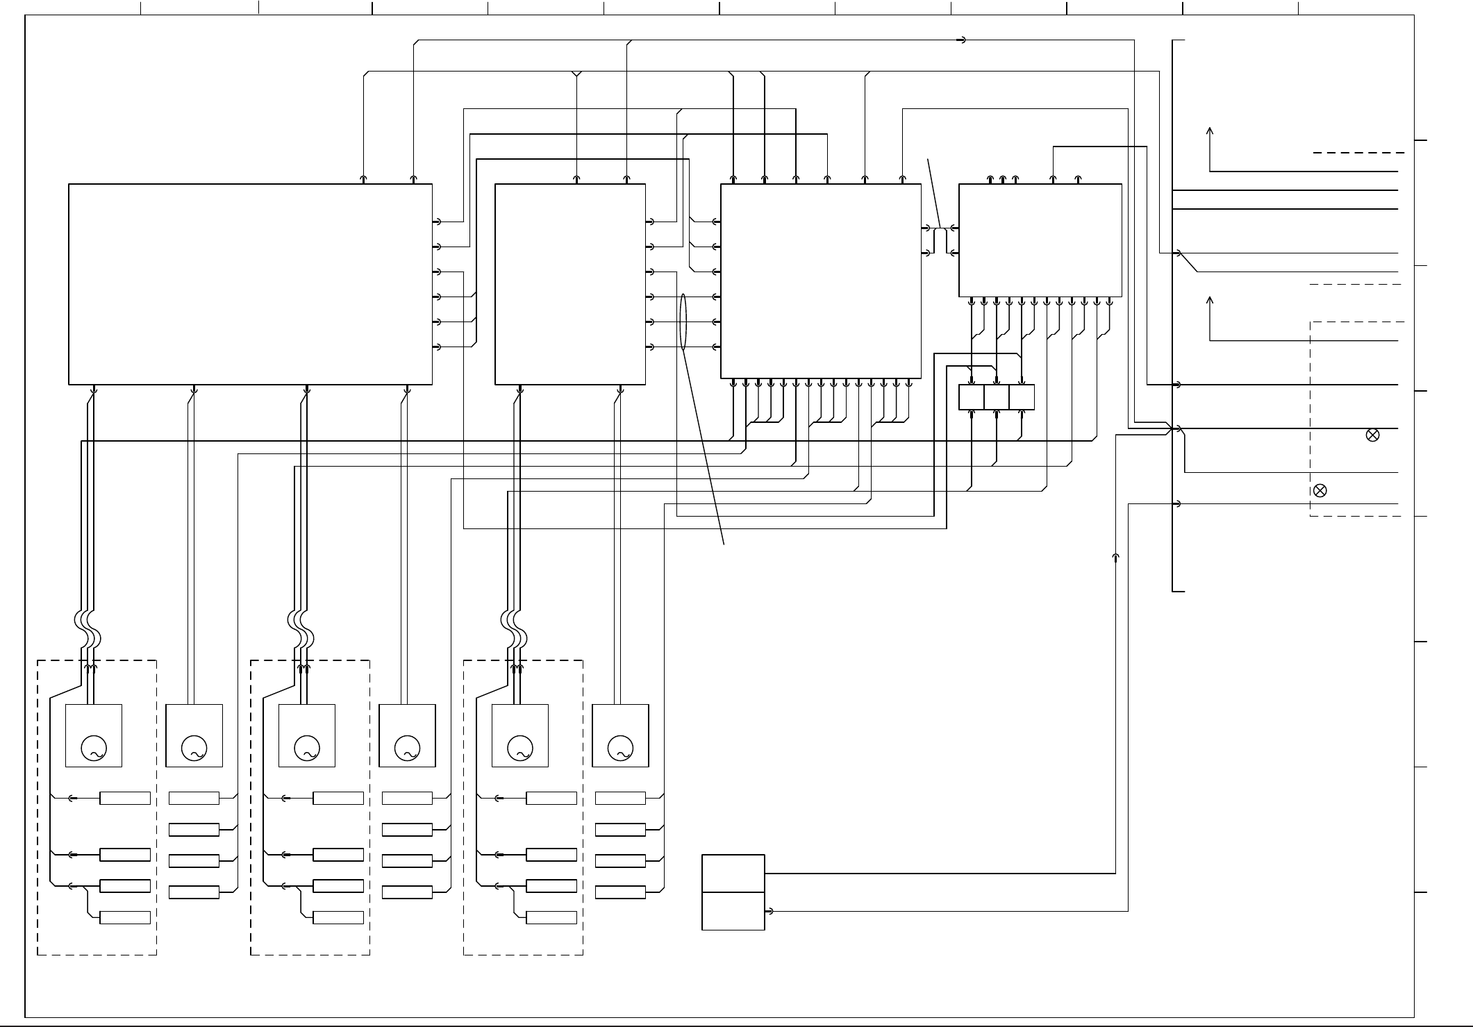Select the third large block with many bottom pins
This screenshot has height=1027, width=1473.
click(x=821, y=281)
